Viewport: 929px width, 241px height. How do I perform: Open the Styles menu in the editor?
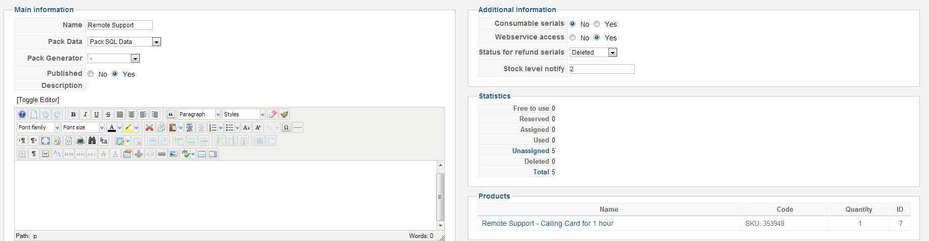click(262, 114)
